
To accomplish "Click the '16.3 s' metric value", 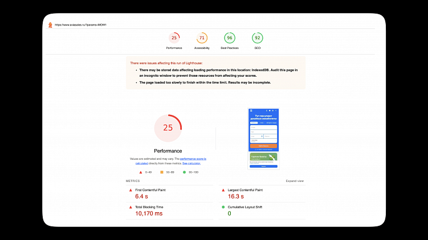I will pos(236,196).
